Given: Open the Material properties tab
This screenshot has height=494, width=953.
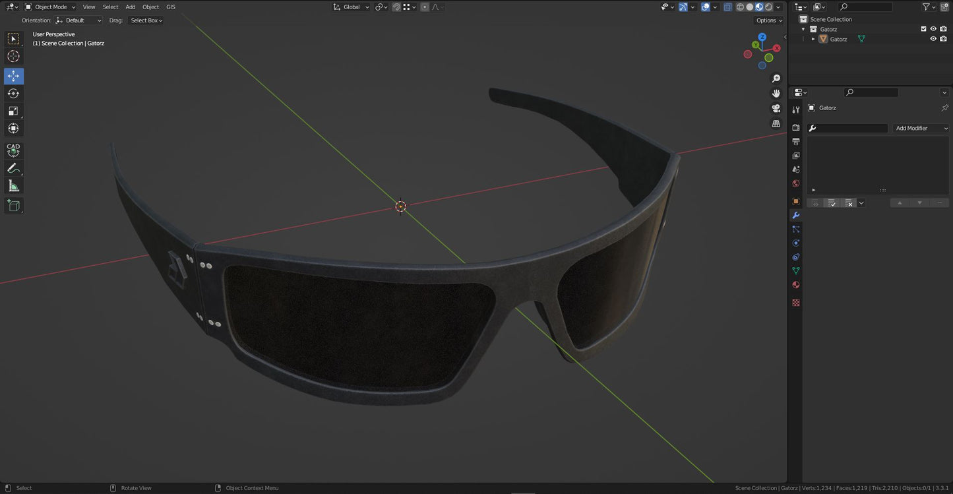Looking at the screenshot, I should pos(796,285).
